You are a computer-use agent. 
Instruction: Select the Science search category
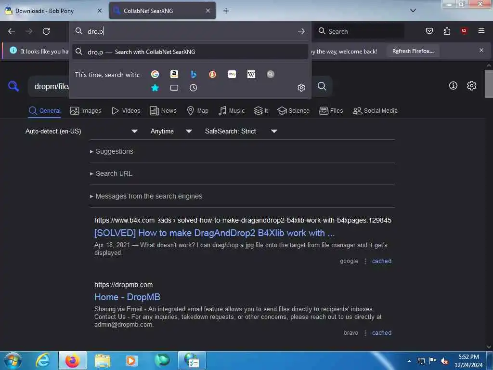pos(293,111)
